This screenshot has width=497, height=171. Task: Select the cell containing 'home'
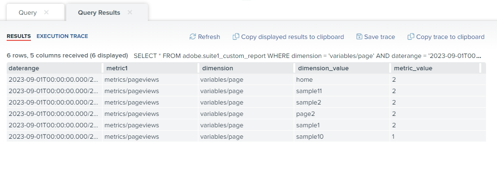tap(342, 79)
